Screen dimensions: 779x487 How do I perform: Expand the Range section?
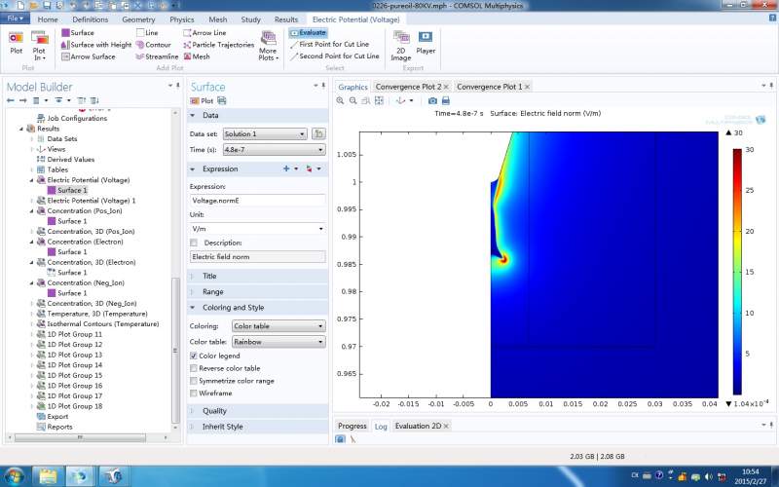[212, 291]
